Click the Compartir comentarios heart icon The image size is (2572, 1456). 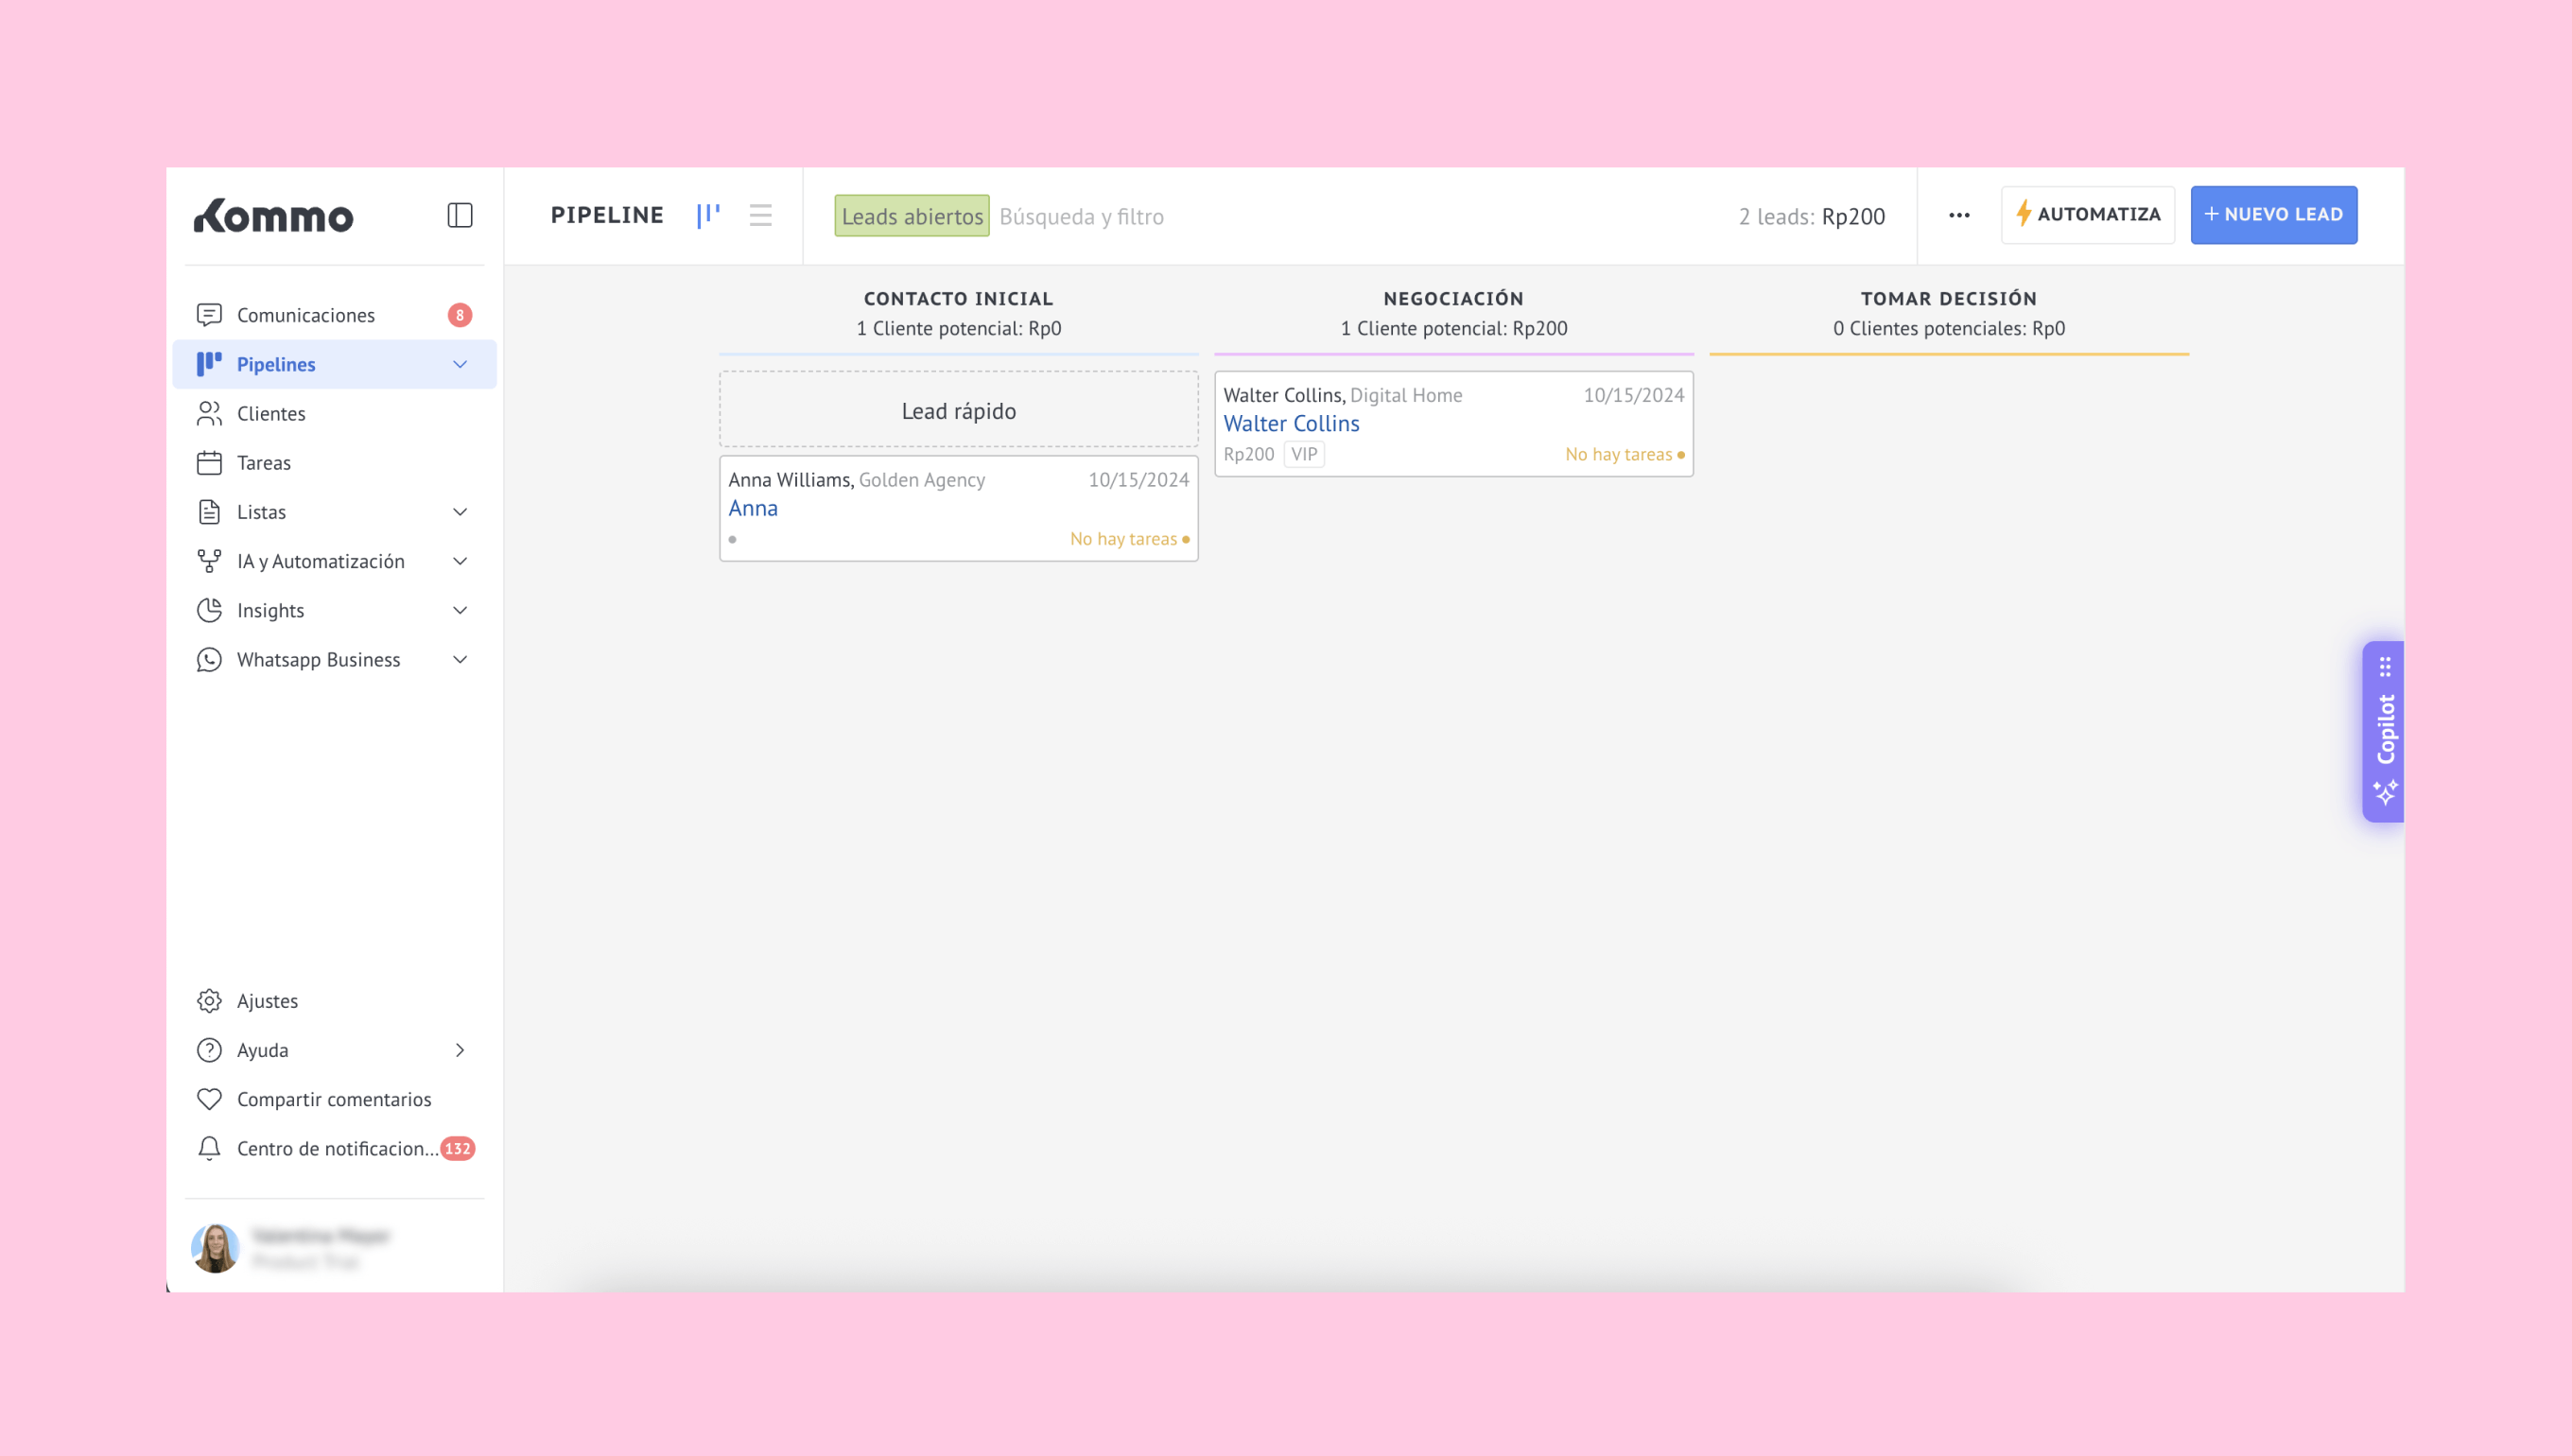pyautogui.click(x=209, y=1099)
